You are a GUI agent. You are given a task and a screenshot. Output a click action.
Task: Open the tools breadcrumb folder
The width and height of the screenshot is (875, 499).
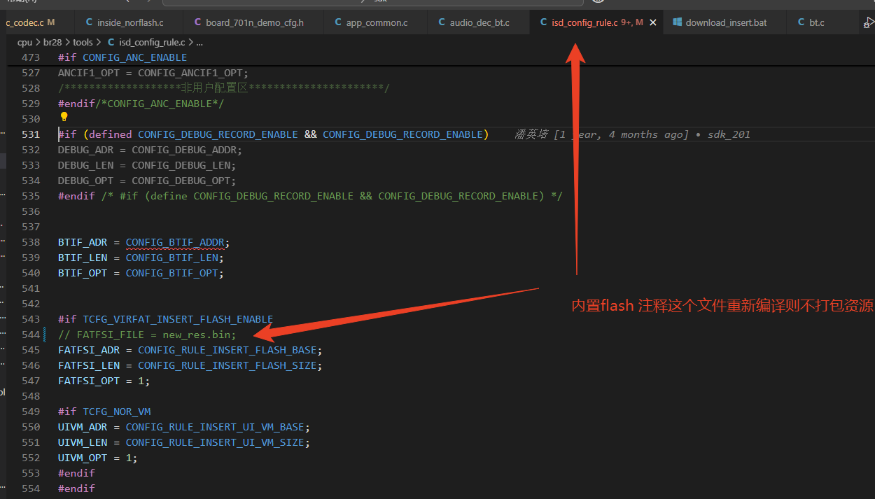coord(83,42)
